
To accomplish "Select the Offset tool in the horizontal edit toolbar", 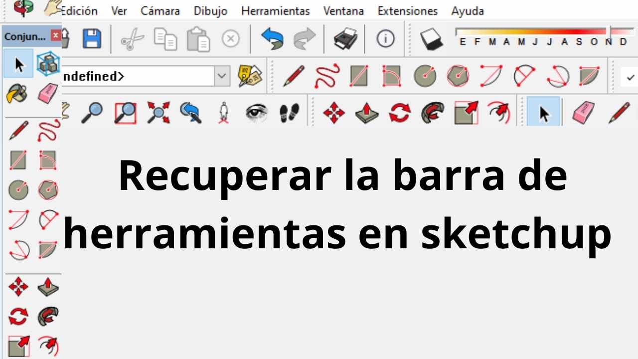I will [499, 113].
